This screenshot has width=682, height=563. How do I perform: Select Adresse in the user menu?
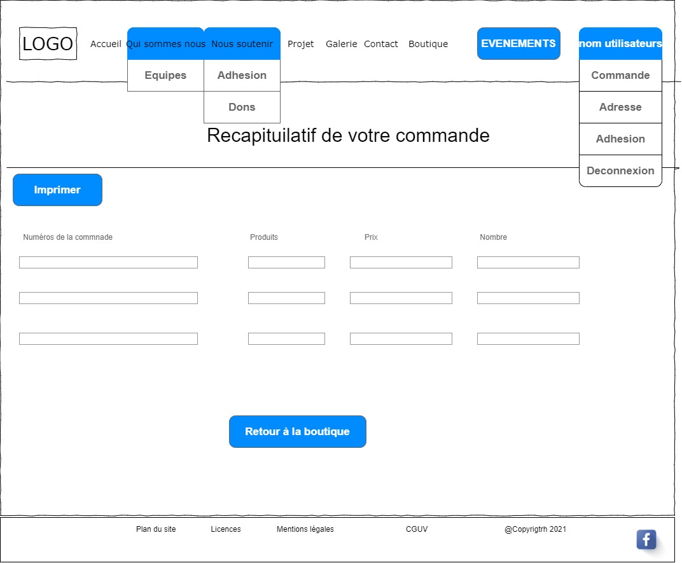coord(620,108)
